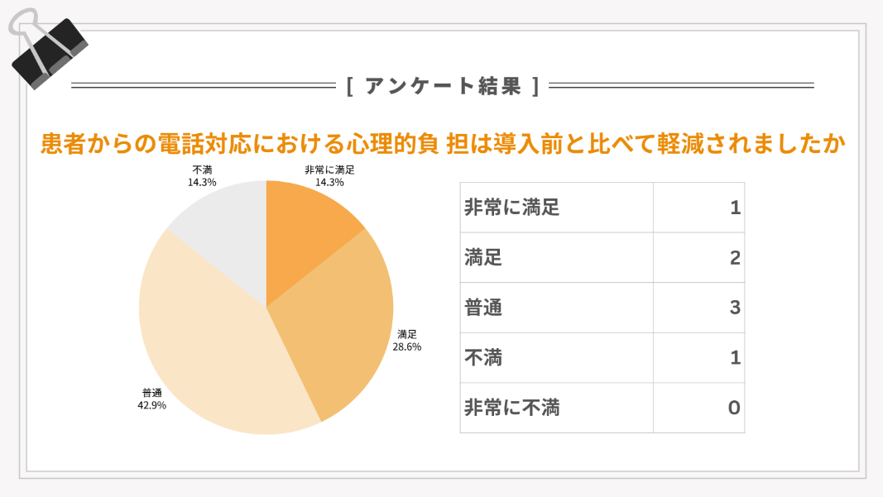Click the left double-line heading divider
This screenshot has width=883, height=497.
203,85
